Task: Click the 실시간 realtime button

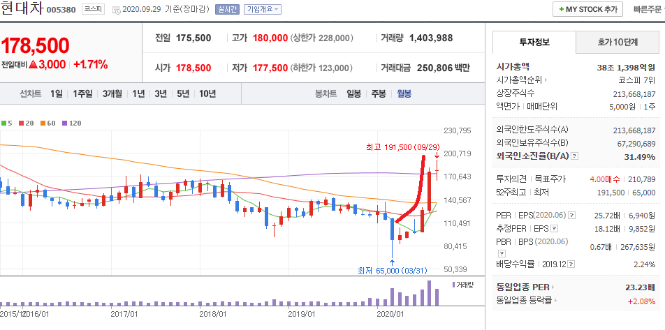Action: pyautogui.click(x=227, y=9)
